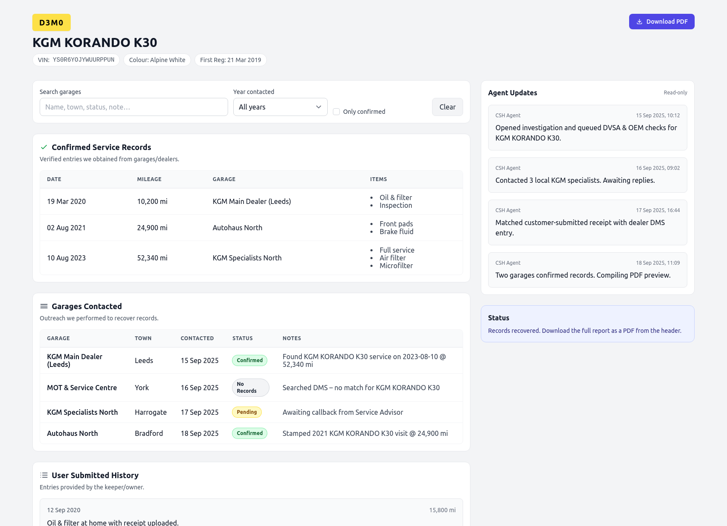Toggle the Confirmed badge for KGM Main Dealer
This screenshot has width=727, height=526.
point(249,360)
